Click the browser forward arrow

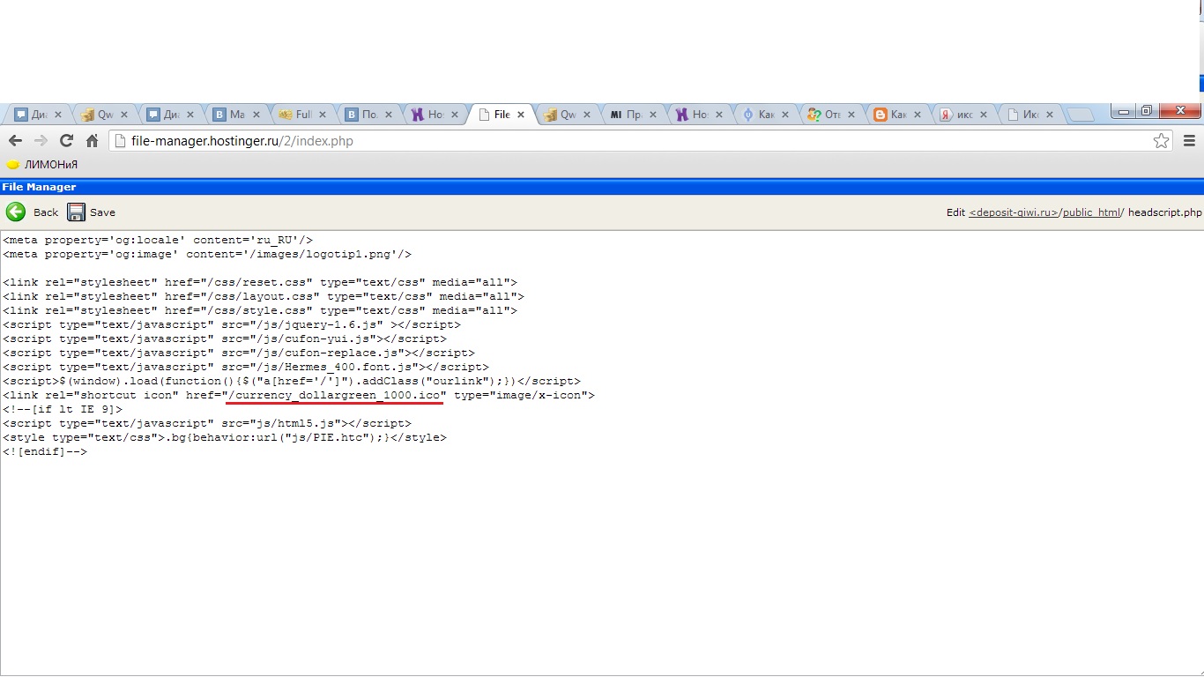click(x=41, y=141)
